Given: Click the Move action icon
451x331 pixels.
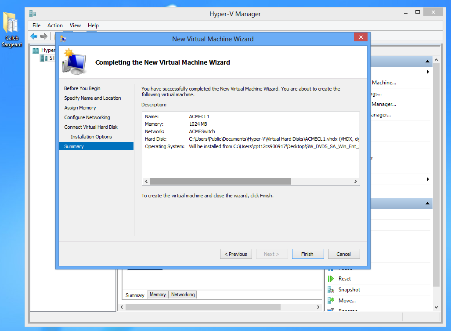Looking at the screenshot, I should coord(331,301).
